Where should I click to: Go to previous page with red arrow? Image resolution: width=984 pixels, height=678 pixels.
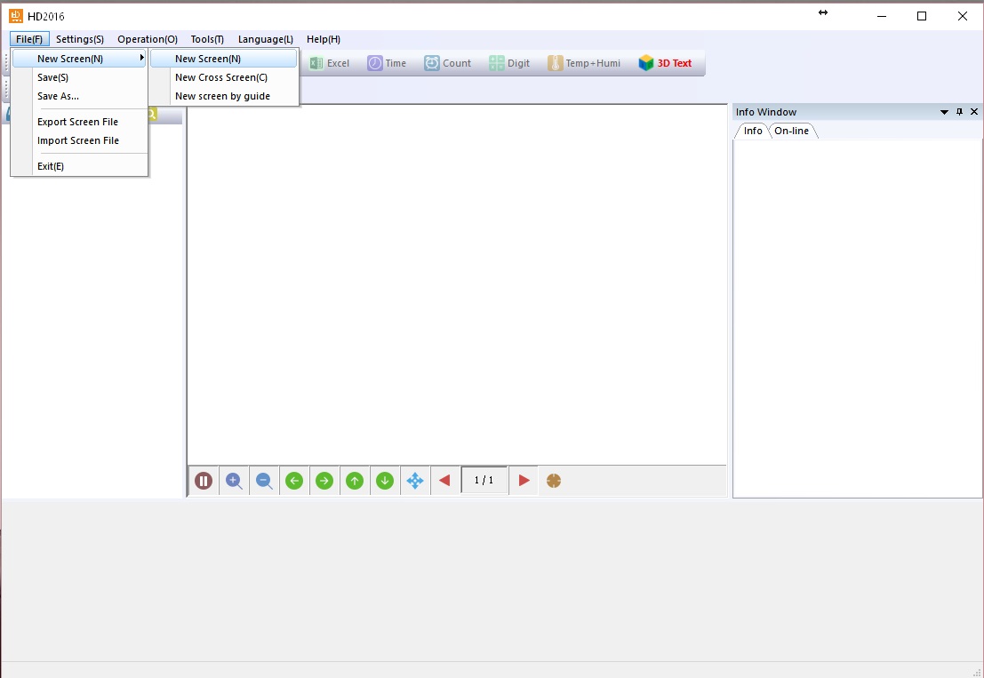click(x=444, y=481)
